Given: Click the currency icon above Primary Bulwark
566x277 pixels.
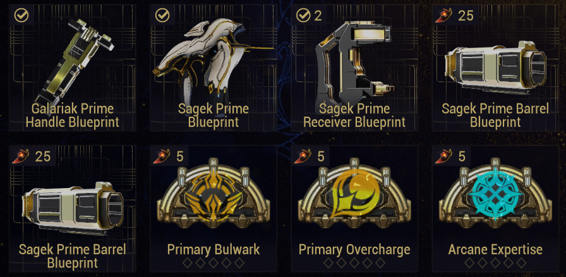Looking at the screenshot, I should pyautogui.click(x=161, y=156).
